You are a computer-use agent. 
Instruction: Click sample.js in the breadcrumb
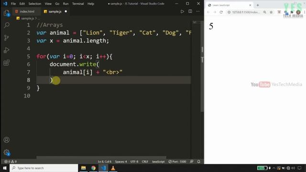pos(28,18)
